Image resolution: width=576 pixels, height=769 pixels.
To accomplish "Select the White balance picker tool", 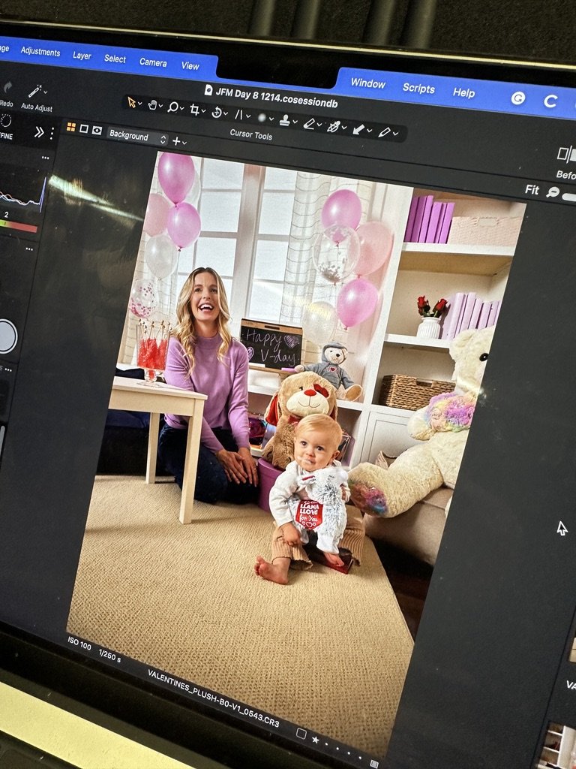I will coord(383,132).
